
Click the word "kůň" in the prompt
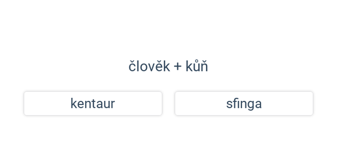click(197, 66)
